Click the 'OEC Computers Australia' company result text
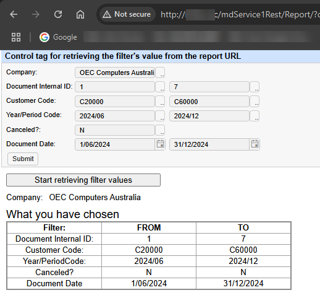 95,197
